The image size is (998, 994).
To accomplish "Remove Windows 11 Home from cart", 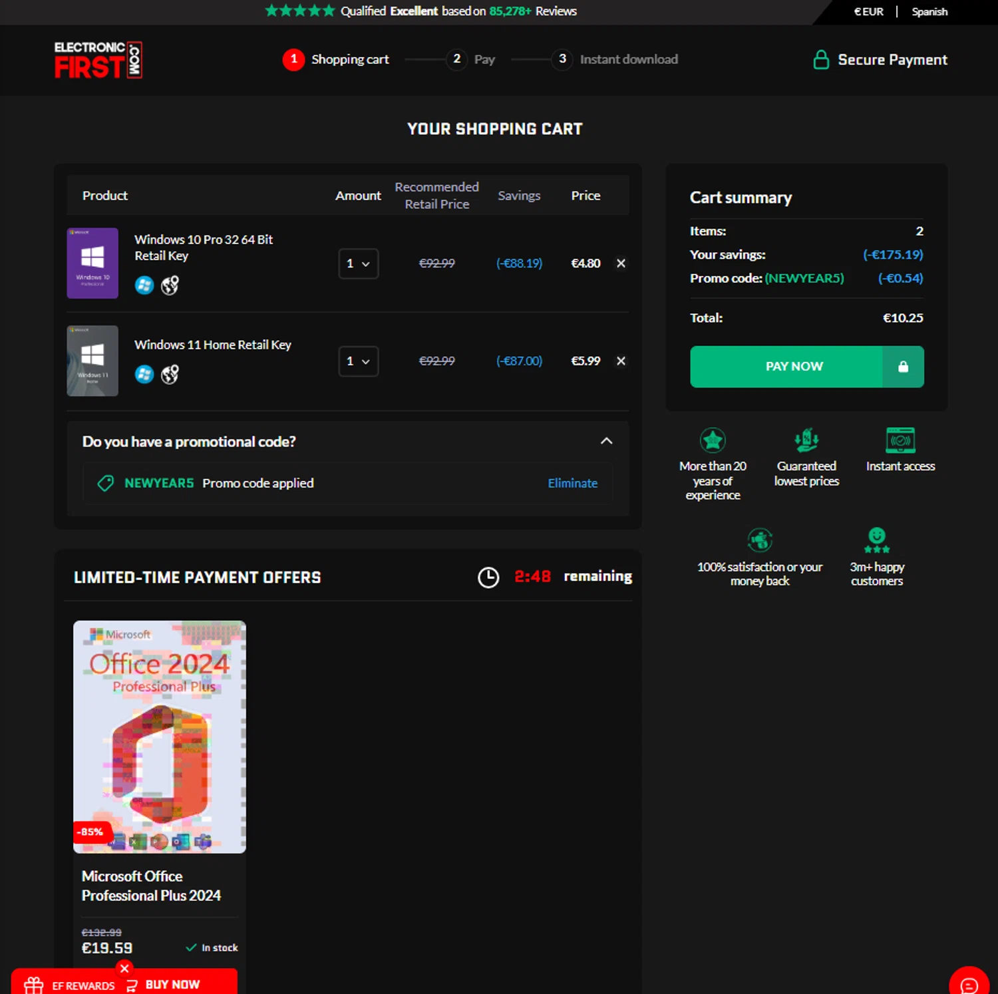I will [x=621, y=361].
